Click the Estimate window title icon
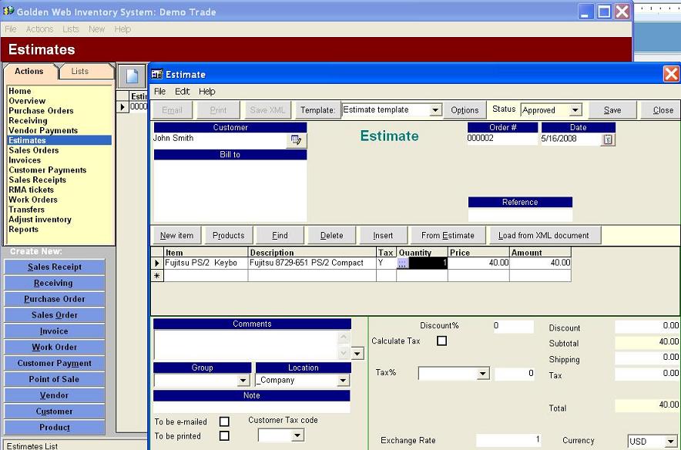The width and height of the screenshot is (681, 450). click(157, 74)
